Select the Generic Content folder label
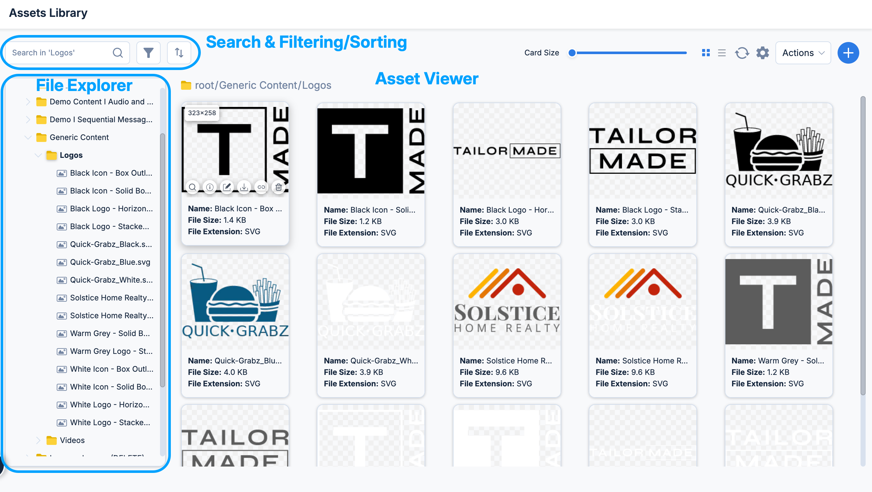Screen dimensions: 872x492 [79, 137]
